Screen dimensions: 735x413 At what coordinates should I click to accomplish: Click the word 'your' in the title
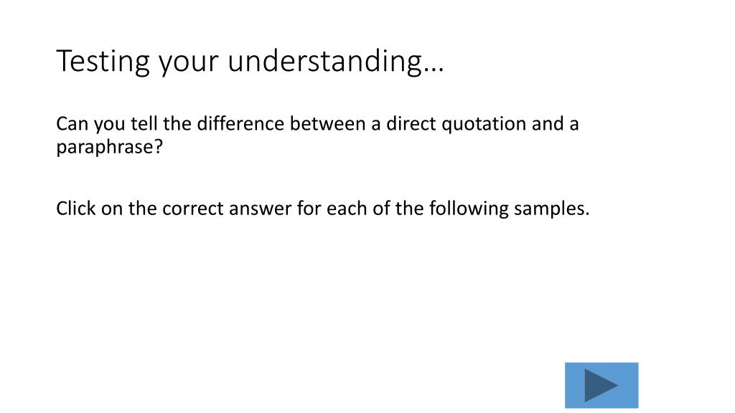189,62
